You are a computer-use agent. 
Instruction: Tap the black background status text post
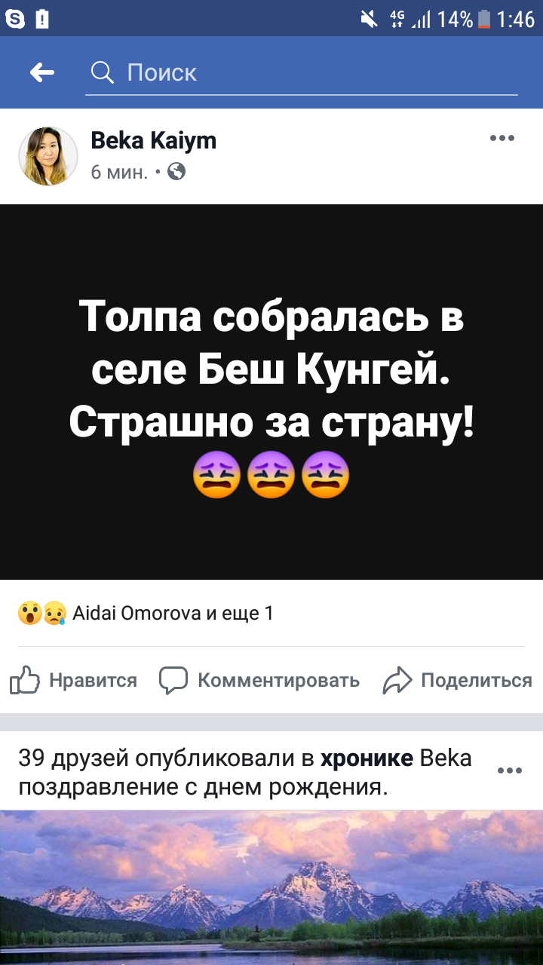pos(271,392)
